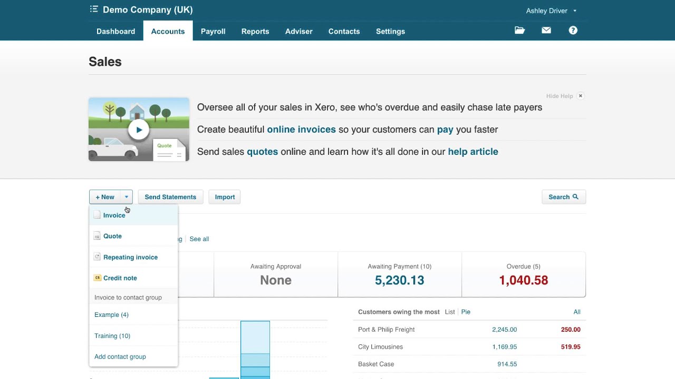Screen dimensions: 675x379
Task: Click the overdue 519.95 amount
Action: coord(571,347)
